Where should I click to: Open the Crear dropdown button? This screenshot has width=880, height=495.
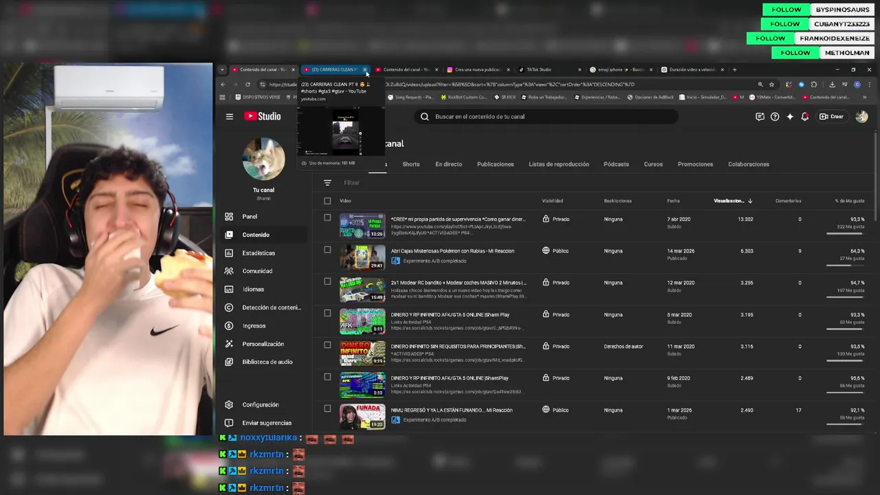click(831, 116)
